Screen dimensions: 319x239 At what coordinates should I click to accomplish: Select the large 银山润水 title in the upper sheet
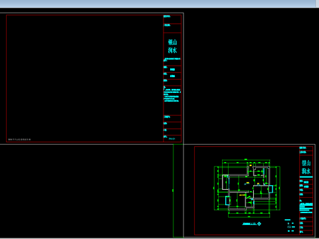172,46
